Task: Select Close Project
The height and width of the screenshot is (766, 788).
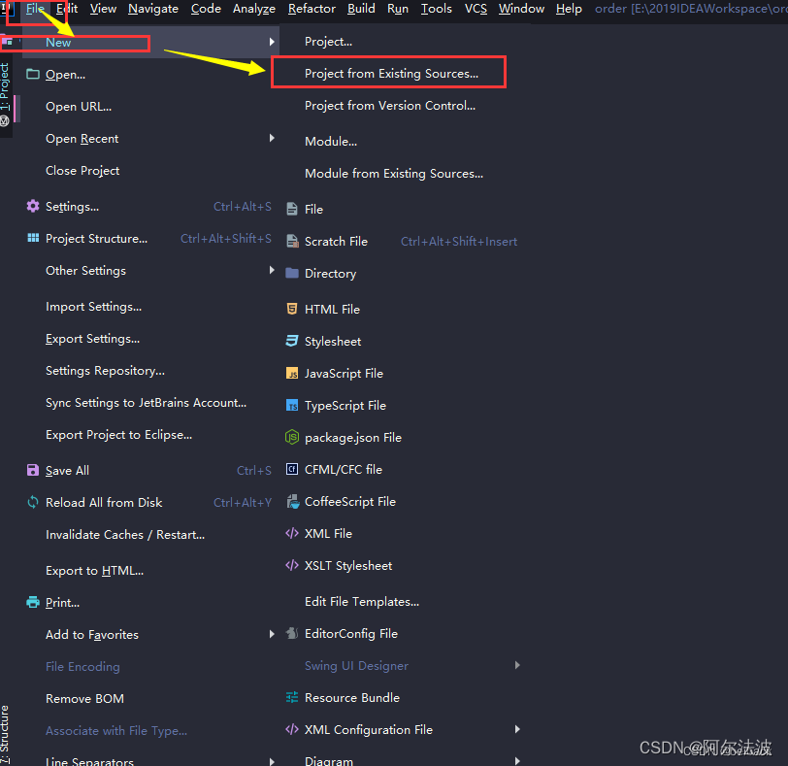Action: click(x=82, y=171)
